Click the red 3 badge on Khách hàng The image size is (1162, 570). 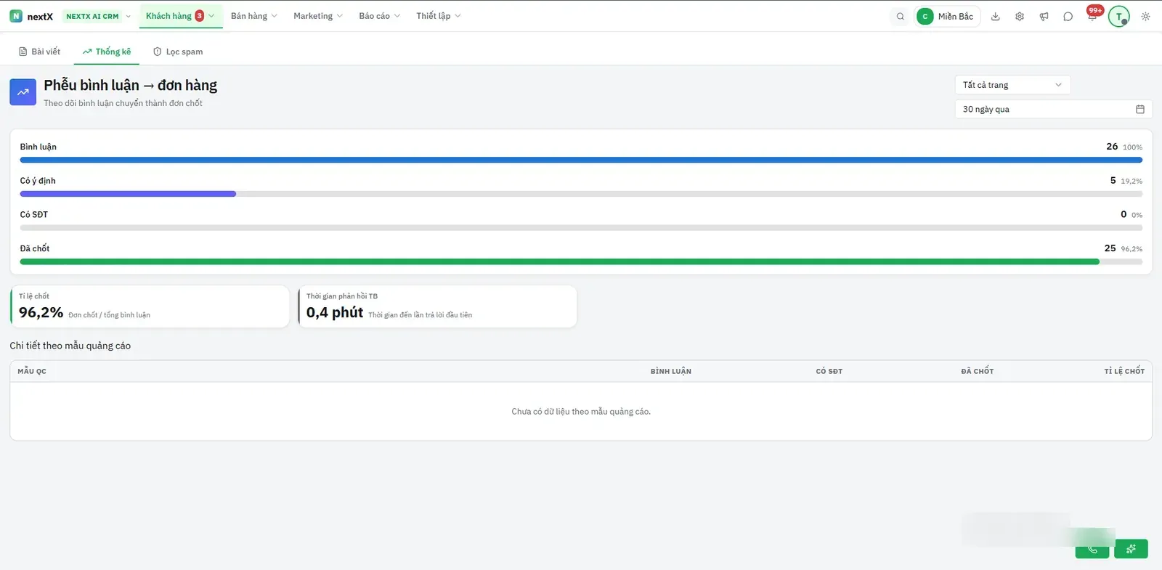click(200, 16)
